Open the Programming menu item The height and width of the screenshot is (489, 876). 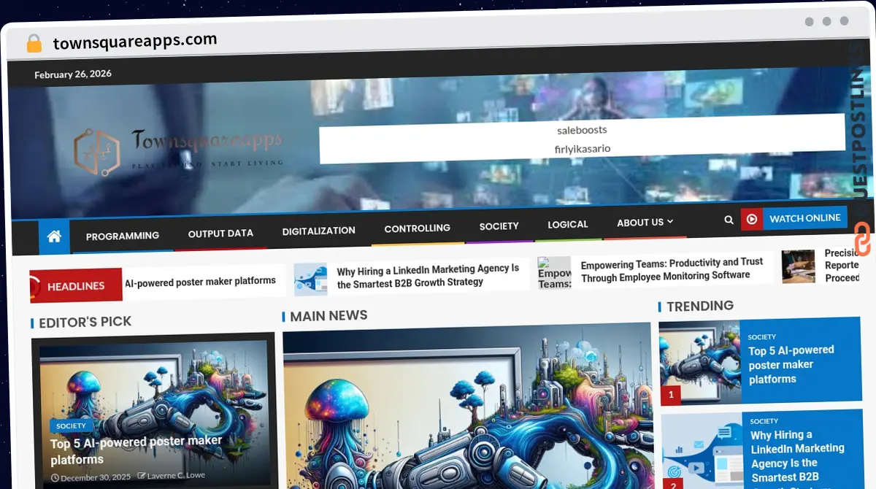(x=123, y=236)
